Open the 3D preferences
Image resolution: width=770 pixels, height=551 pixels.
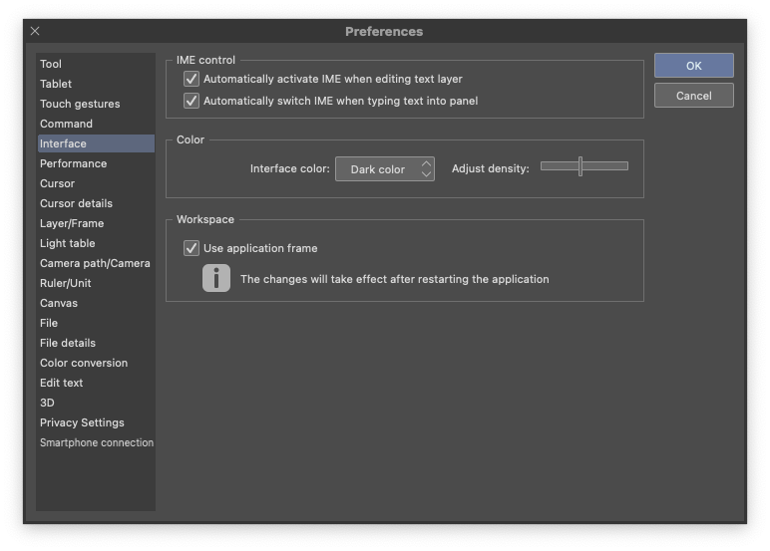click(x=96, y=403)
